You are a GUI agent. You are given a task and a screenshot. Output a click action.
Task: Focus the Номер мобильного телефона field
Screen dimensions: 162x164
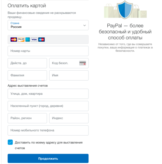click(x=48, y=131)
